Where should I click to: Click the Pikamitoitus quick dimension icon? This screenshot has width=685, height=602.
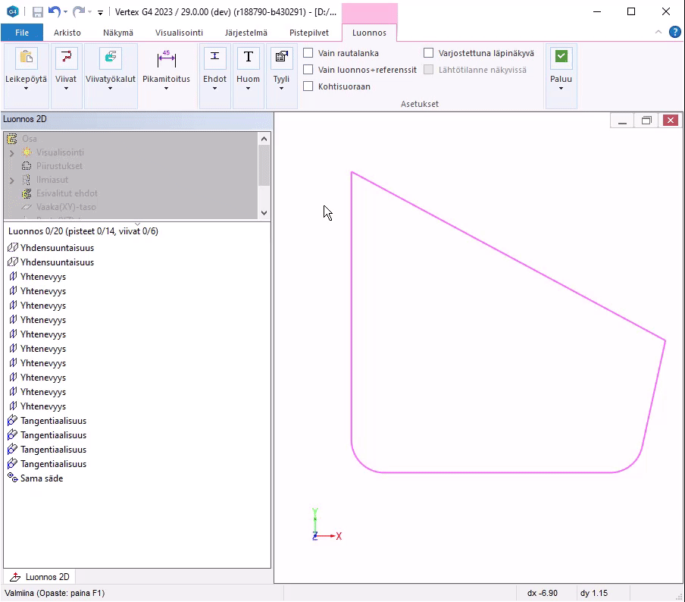(x=166, y=58)
